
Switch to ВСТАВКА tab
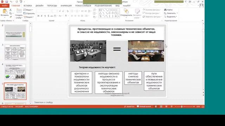(x=28, y=6)
